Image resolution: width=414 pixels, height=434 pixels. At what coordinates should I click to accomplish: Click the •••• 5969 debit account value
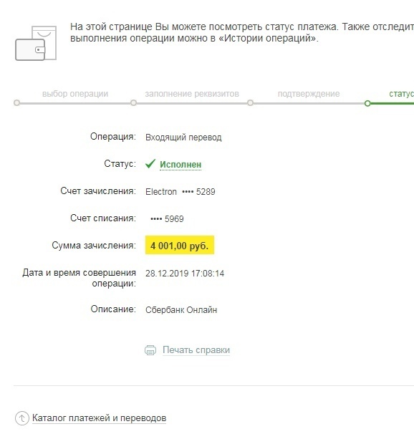[x=167, y=218]
